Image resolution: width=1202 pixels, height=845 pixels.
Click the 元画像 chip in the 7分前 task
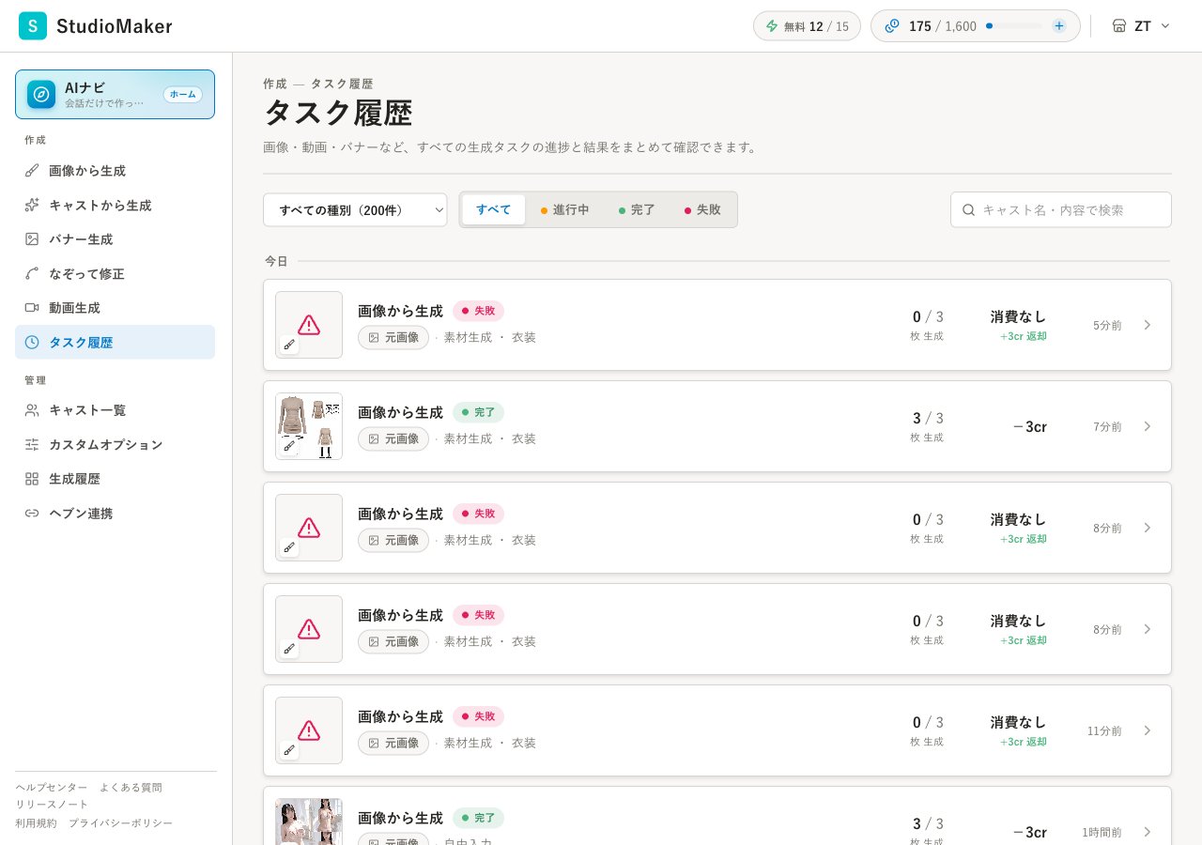[x=393, y=438]
